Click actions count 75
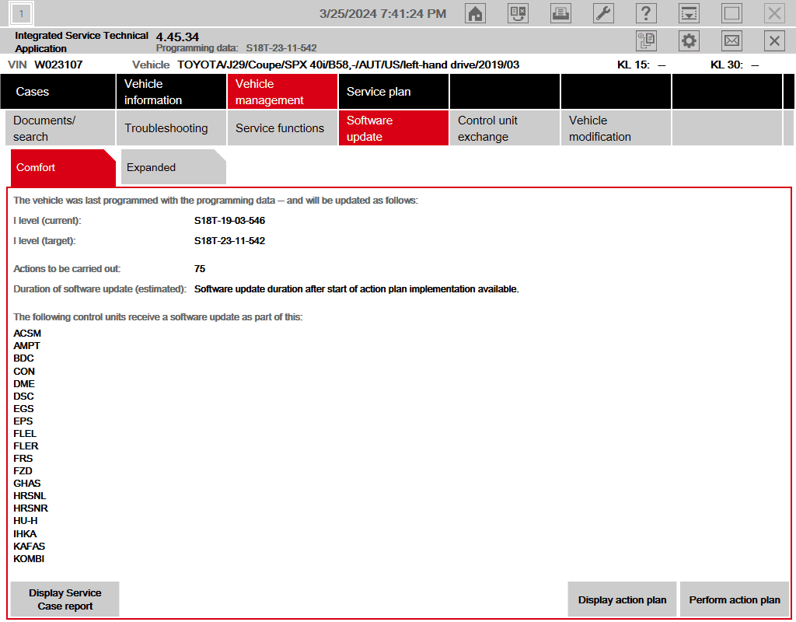This screenshot has height=622, width=796. (x=200, y=268)
